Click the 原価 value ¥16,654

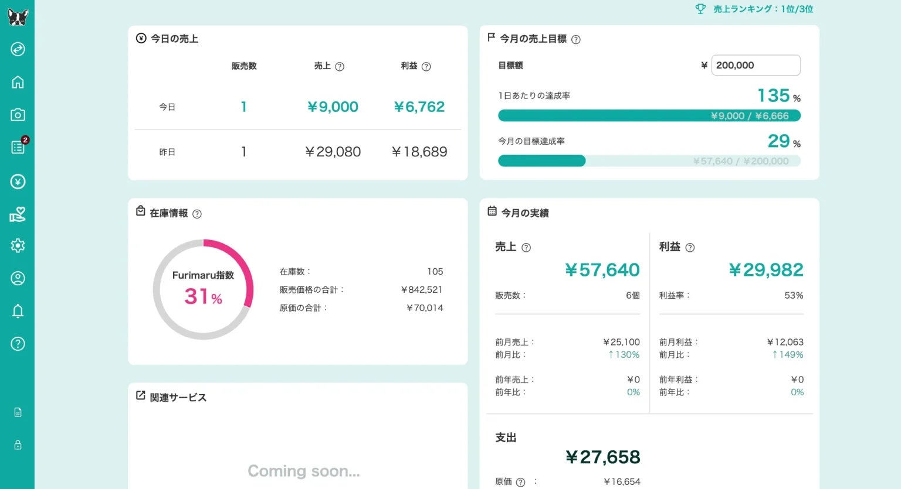622,482
